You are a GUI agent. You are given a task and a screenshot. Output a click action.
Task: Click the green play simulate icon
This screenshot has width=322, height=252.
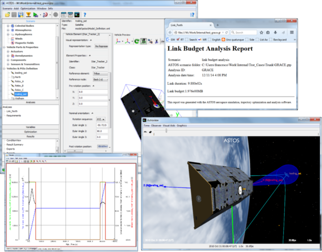tap(35, 15)
